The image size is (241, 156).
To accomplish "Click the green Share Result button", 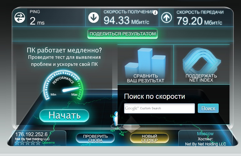I will [122, 34].
